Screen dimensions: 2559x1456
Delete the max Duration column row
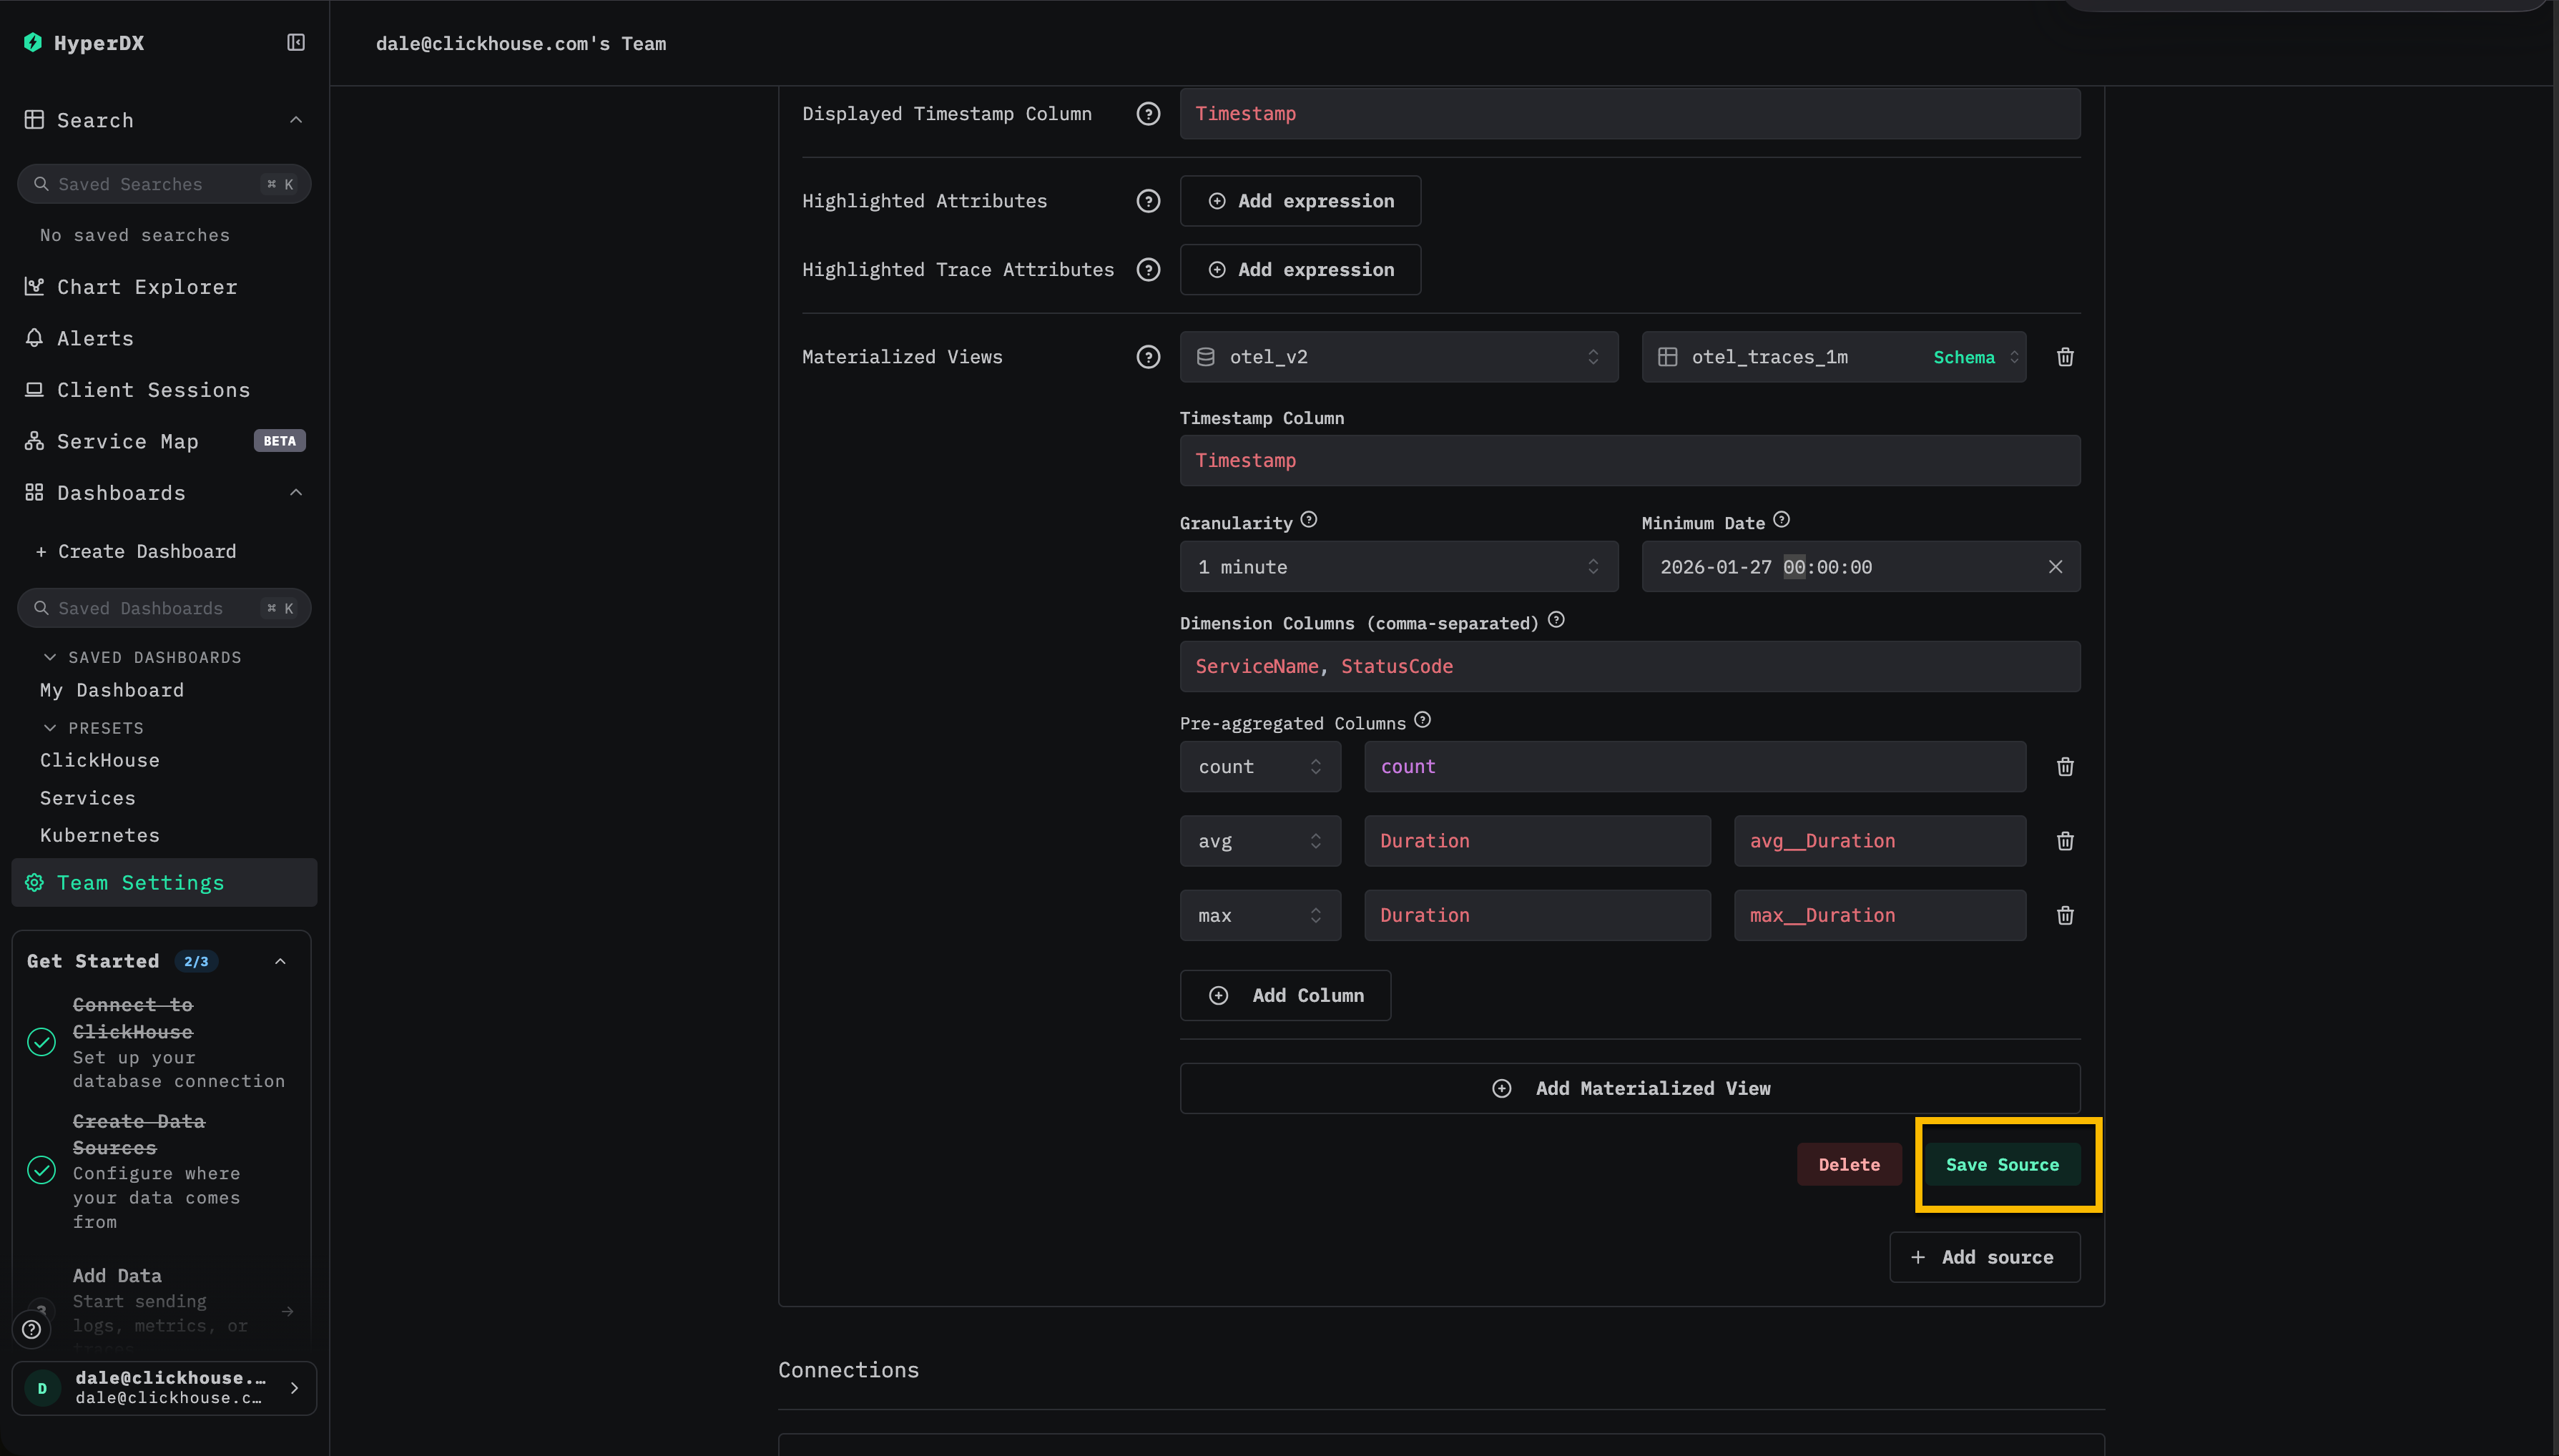pos(2065,915)
